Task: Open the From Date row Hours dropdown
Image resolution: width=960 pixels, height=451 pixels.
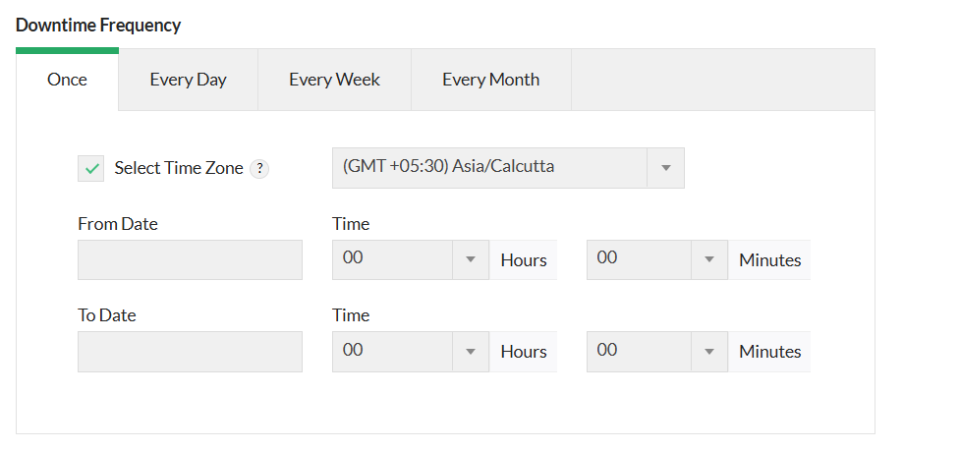Action: 392,260
